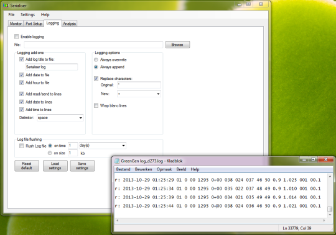Open Bestand menu in Kladblok
The height and width of the screenshot is (235, 336).
click(123, 169)
